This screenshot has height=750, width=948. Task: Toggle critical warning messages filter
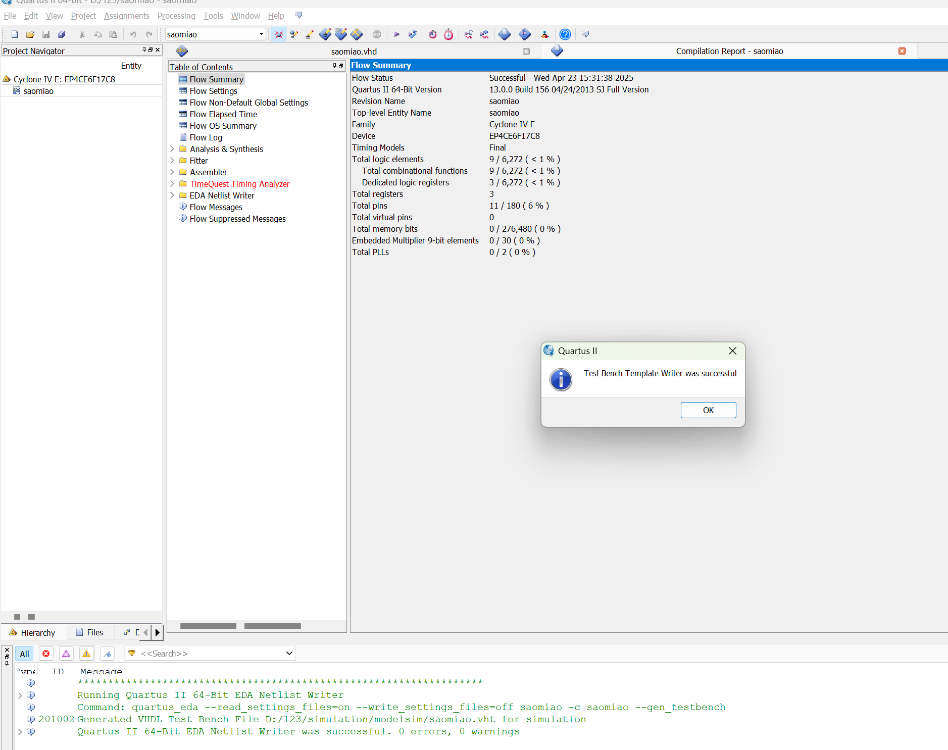click(x=66, y=654)
